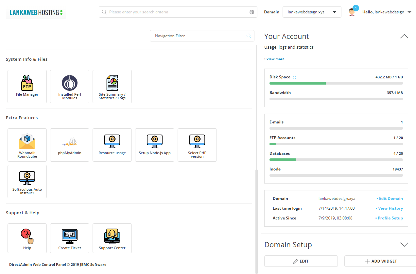This screenshot has width=416, height=274.
Task: Refresh the Disk Space usage
Action: coord(295,77)
